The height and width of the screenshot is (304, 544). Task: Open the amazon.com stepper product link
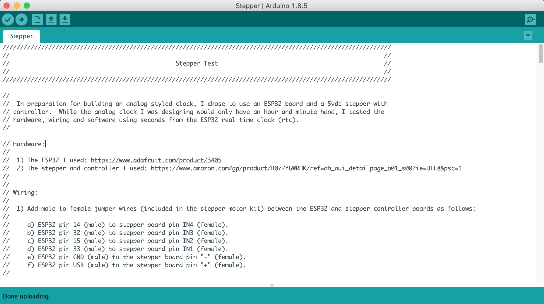click(x=306, y=168)
